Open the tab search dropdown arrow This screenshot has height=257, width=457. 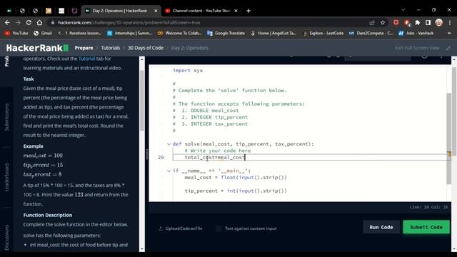(403, 10)
